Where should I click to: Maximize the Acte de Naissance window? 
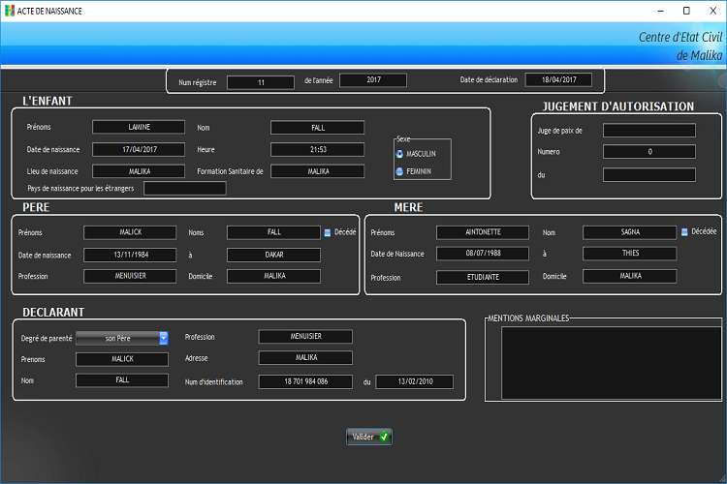pyautogui.click(x=686, y=10)
